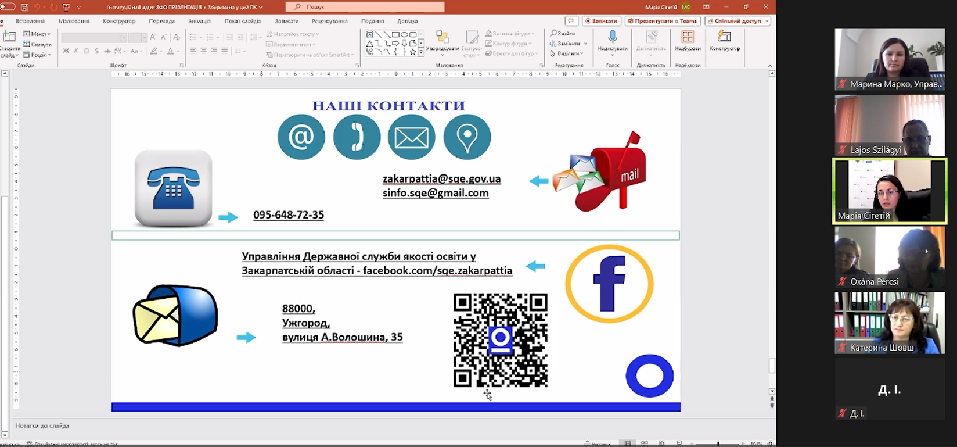Start presentation from beginning icon

66,7
